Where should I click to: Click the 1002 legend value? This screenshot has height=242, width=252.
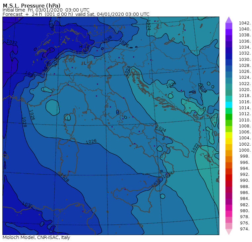(x=245, y=144)
